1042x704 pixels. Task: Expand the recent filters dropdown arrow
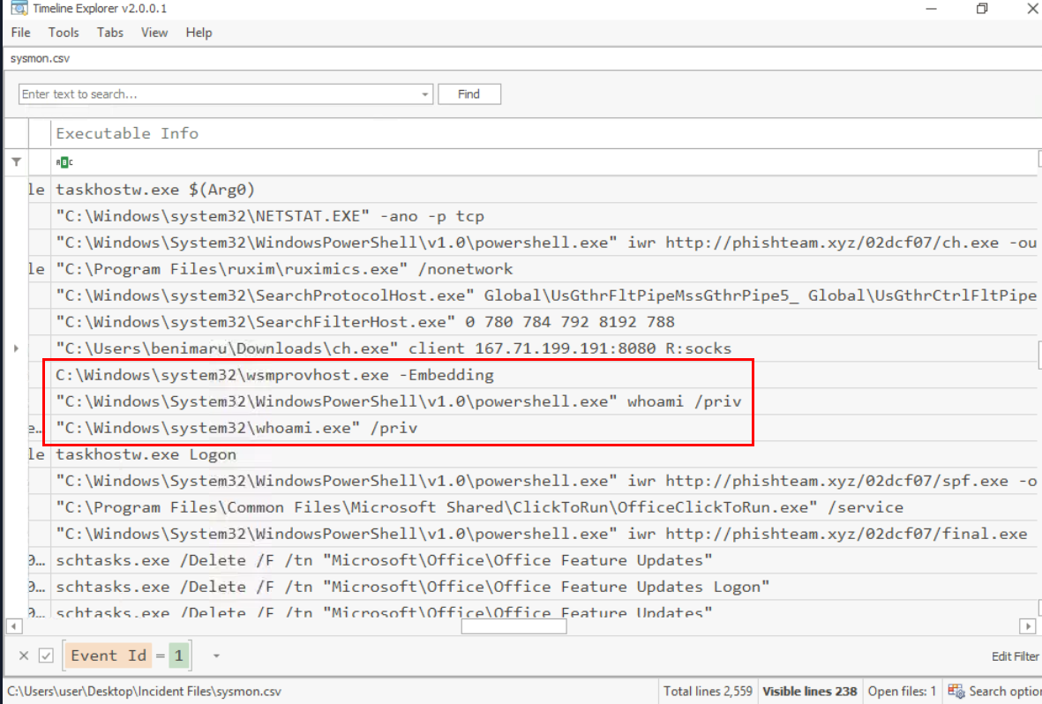216,656
